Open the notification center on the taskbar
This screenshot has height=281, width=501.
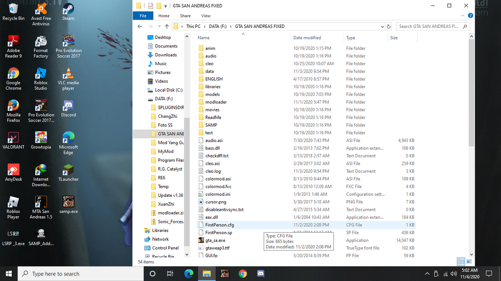(489, 274)
